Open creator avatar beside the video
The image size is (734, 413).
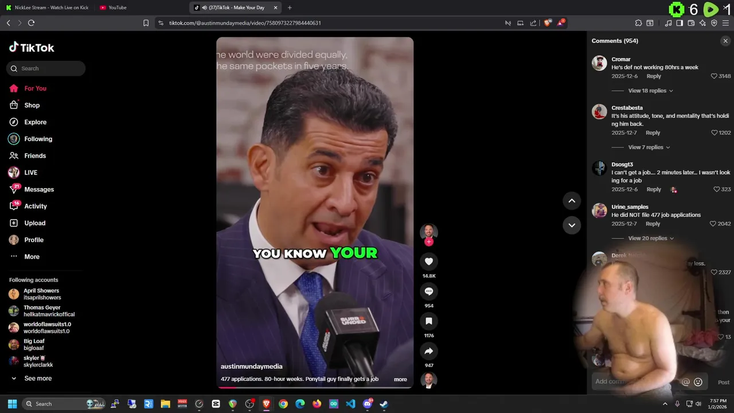coord(428,232)
